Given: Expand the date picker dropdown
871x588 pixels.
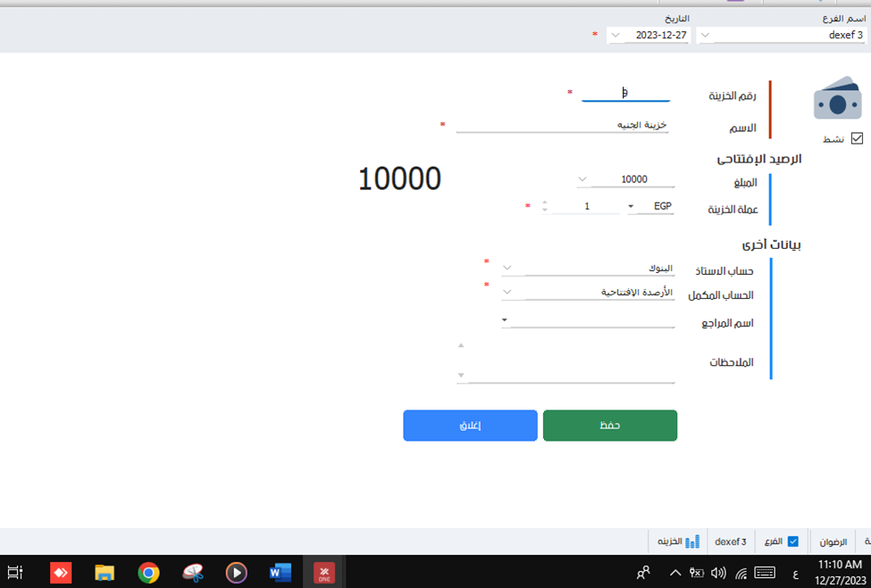Looking at the screenshot, I should pos(615,36).
